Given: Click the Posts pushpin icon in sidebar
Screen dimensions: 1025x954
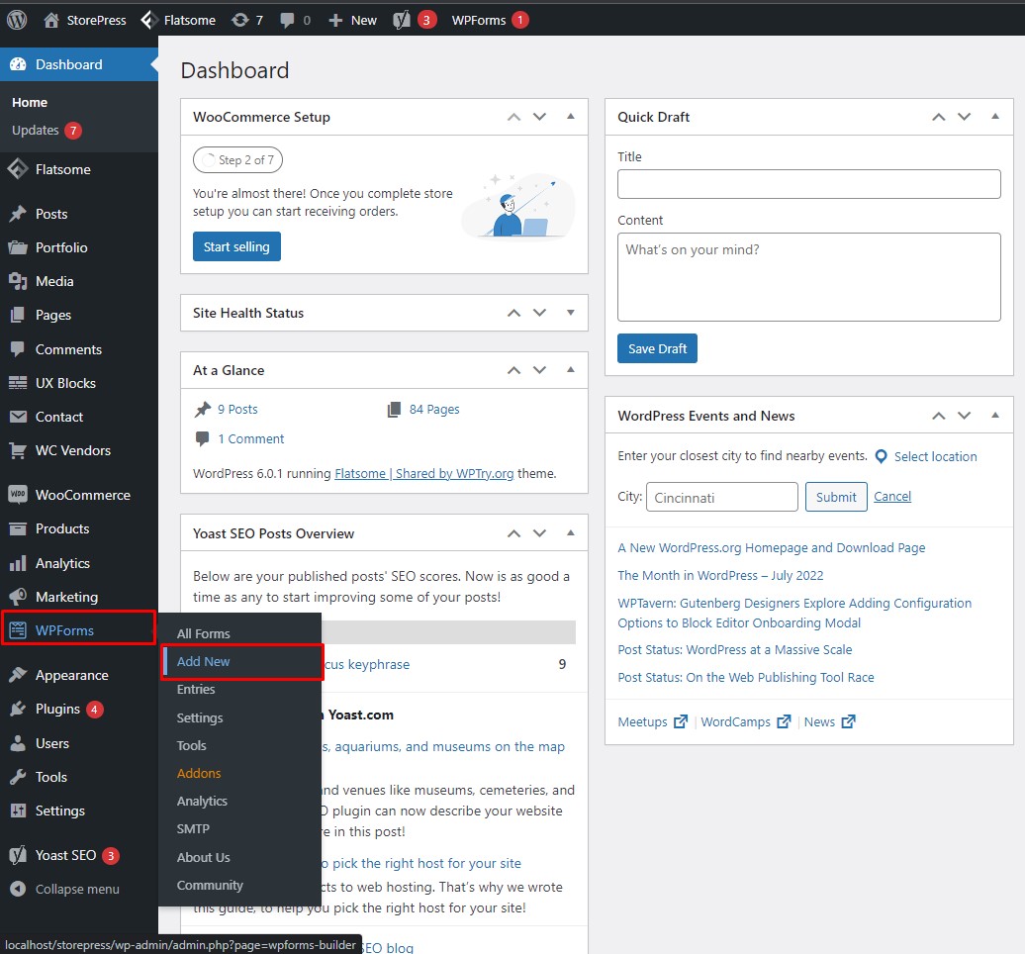Looking at the screenshot, I should click(18, 214).
